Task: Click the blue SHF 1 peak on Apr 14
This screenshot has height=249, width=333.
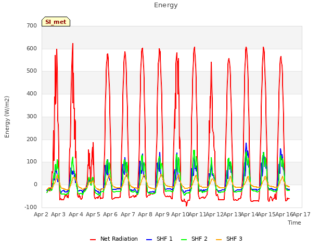Action: (x=246, y=143)
